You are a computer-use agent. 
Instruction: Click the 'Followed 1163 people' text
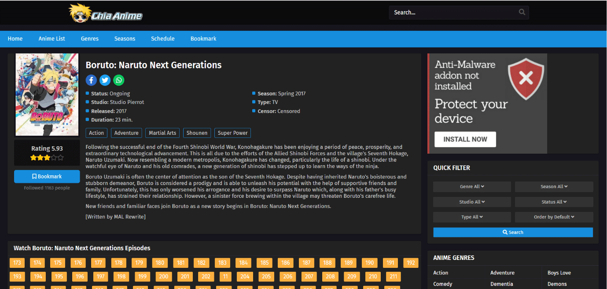(47, 188)
